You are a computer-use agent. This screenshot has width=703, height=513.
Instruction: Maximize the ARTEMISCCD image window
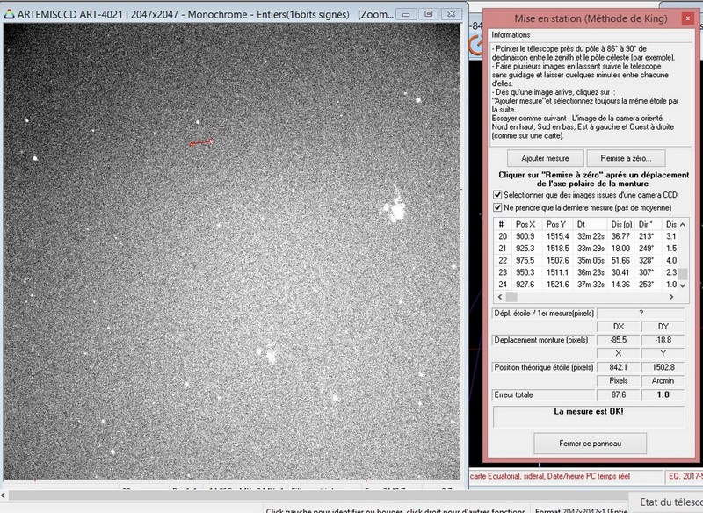(428, 14)
